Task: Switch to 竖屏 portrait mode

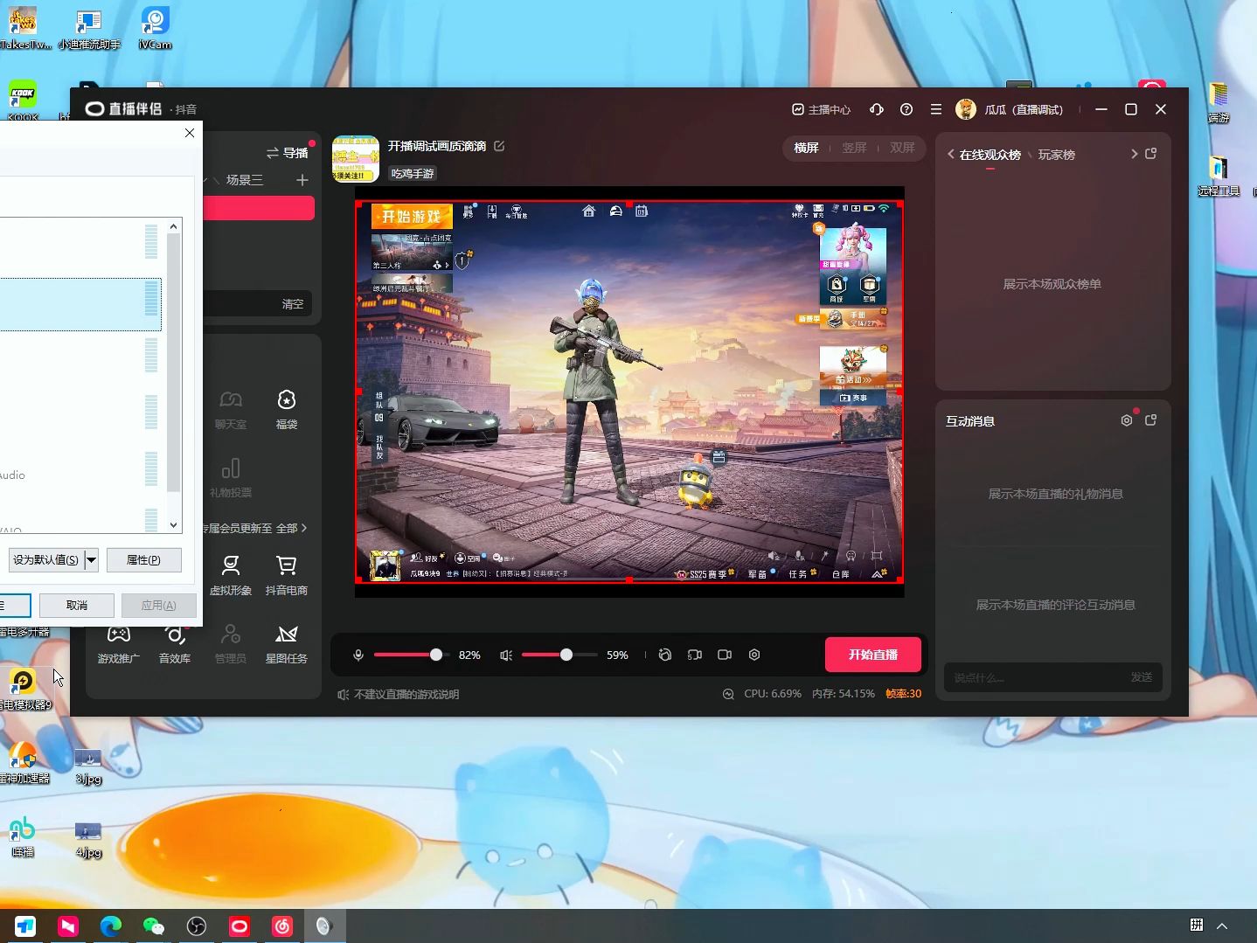Action: tap(854, 148)
